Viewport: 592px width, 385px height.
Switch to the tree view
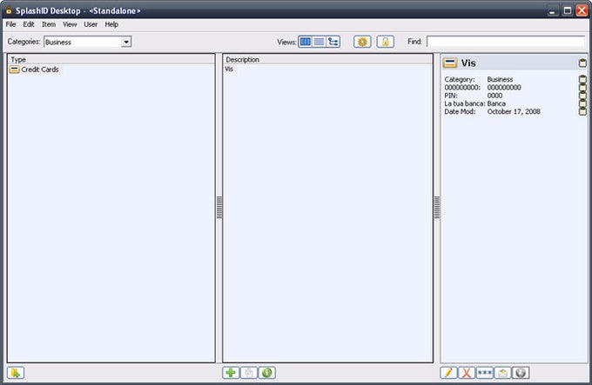click(333, 42)
